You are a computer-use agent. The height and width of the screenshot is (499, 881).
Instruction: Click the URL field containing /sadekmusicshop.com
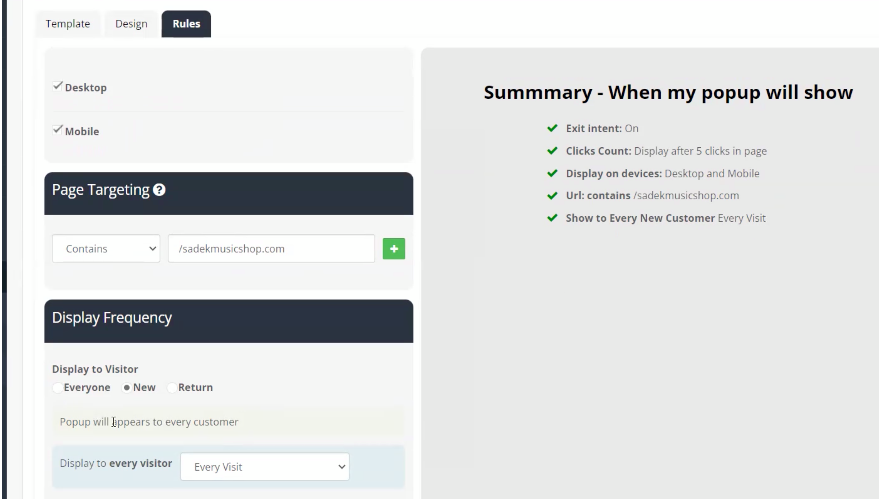coord(272,249)
